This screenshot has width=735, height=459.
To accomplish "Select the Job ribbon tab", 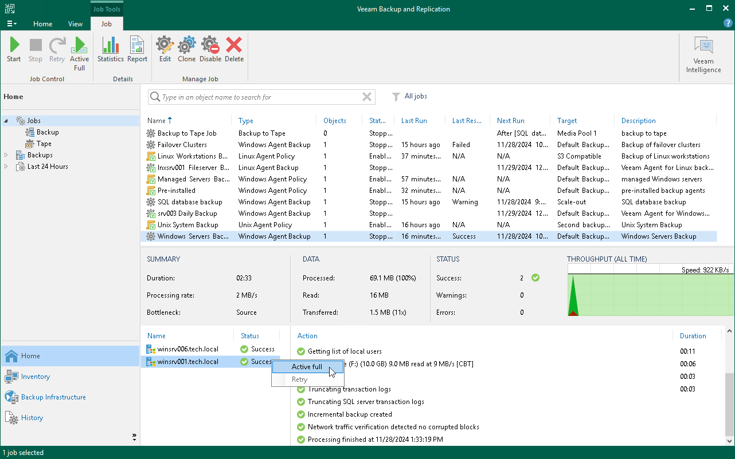I will [x=107, y=24].
